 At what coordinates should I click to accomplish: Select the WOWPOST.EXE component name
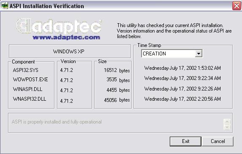click(x=30, y=80)
